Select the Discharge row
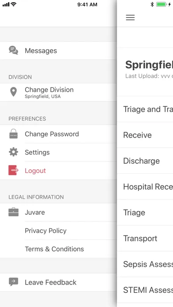This screenshot has height=307, width=173. (x=145, y=161)
